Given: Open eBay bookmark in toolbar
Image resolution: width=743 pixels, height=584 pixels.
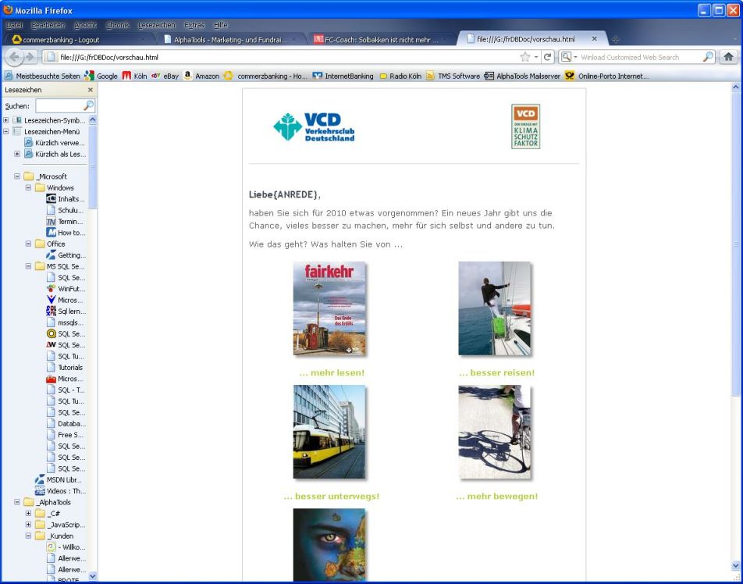Looking at the screenshot, I should point(165,76).
